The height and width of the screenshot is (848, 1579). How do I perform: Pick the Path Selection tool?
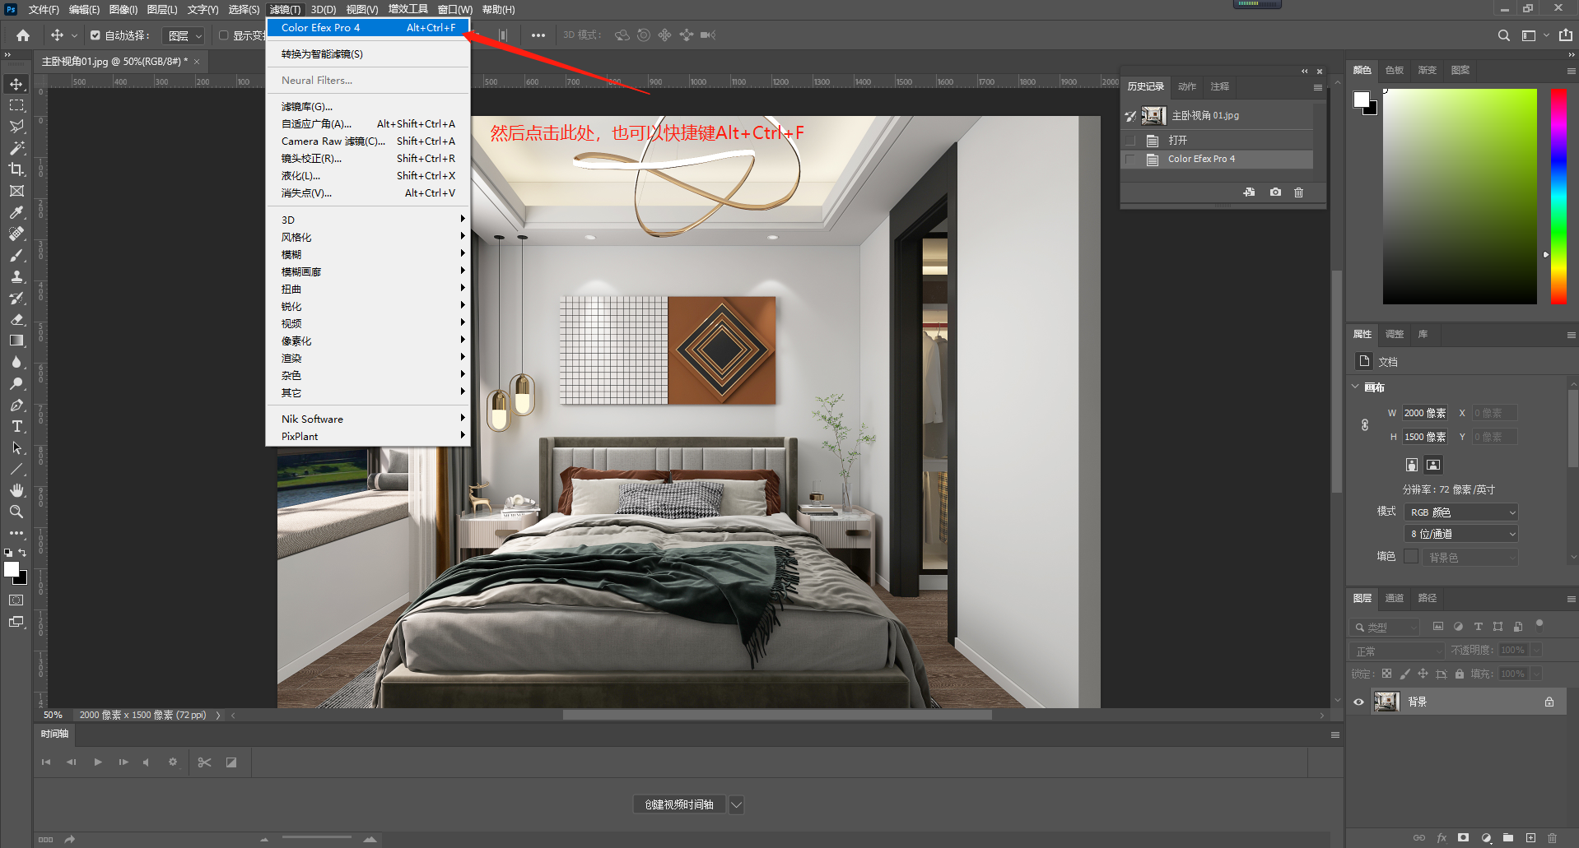pyautogui.click(x=16, y=447)
